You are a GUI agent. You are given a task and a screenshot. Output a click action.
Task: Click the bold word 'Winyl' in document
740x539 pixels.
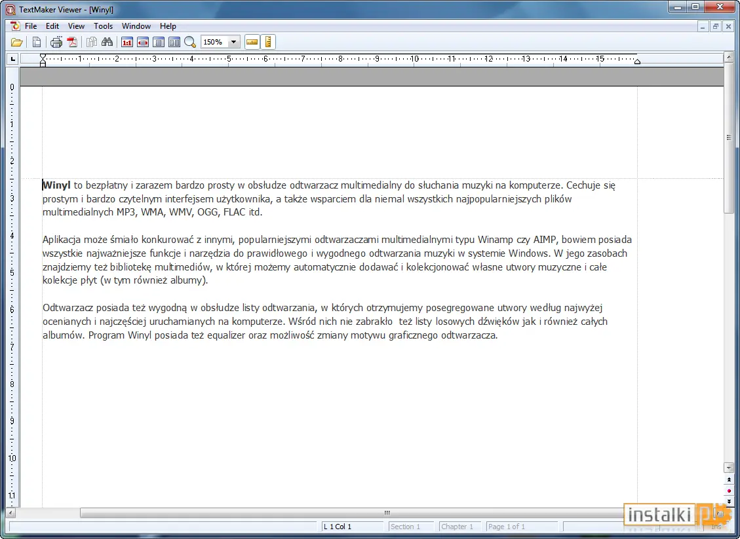click(56, 185)
